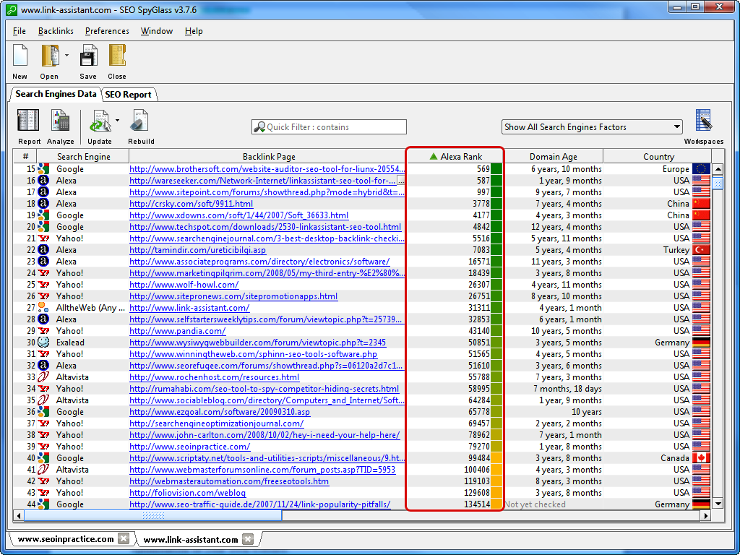Screen dimensions: 740x555
Task: Open the www.link-assistant.com/ backlink in row 27
Action: (x=189, y=308)
